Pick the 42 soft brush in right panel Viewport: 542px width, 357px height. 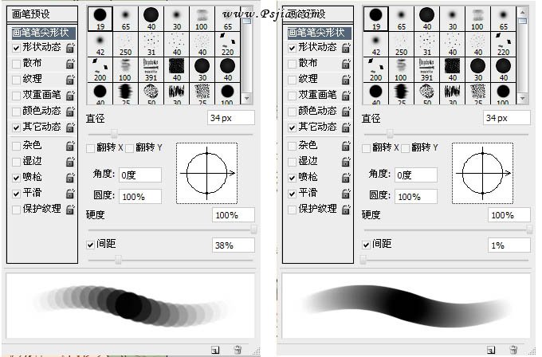coord(375,45)
